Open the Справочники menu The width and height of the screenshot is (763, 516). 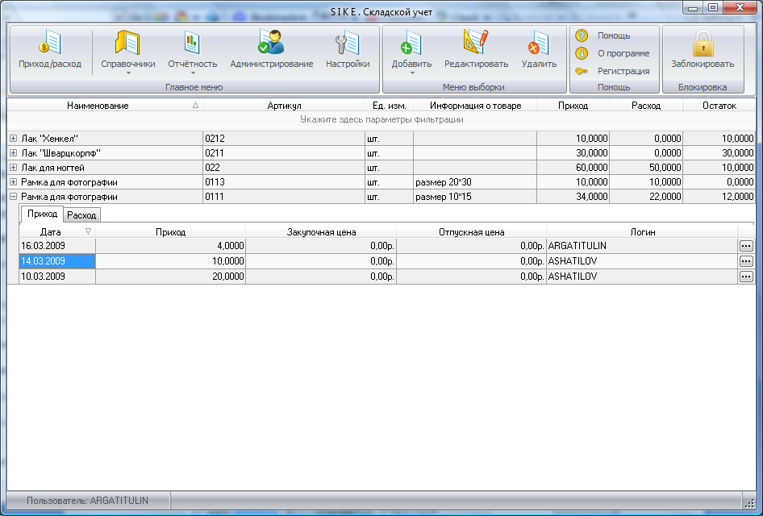127,50
